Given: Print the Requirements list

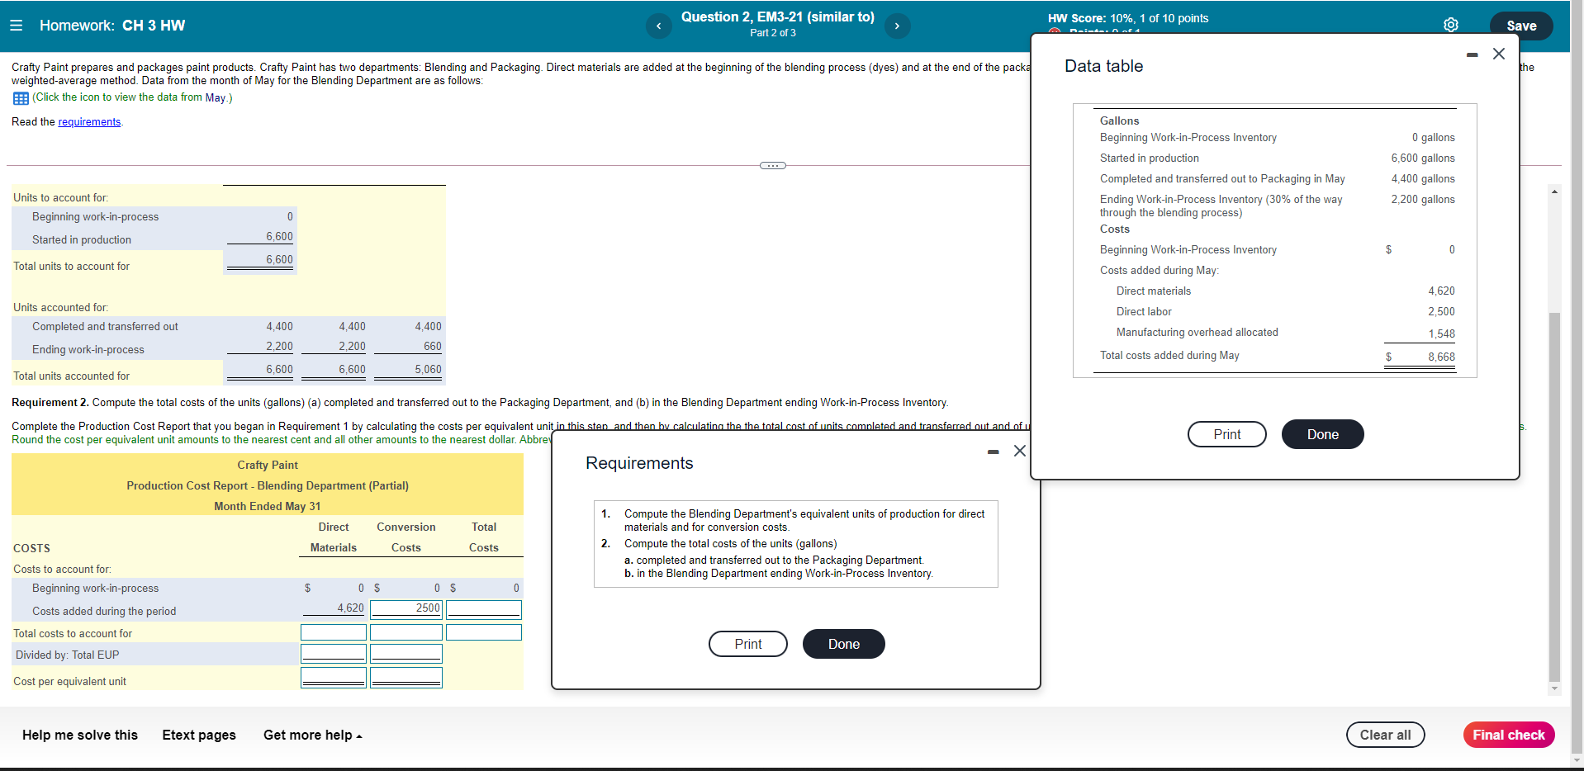Looking at the screenshot, I should click(x=747, y=644).
